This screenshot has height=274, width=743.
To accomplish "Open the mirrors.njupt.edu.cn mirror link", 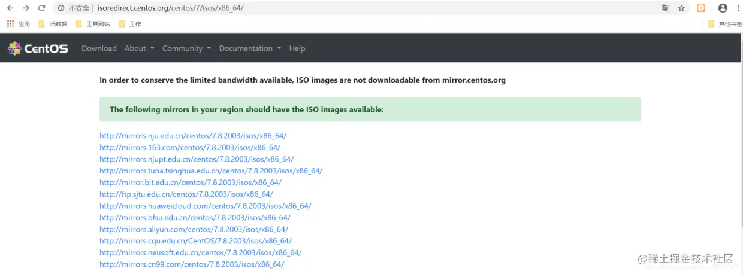I will (197, 159).
